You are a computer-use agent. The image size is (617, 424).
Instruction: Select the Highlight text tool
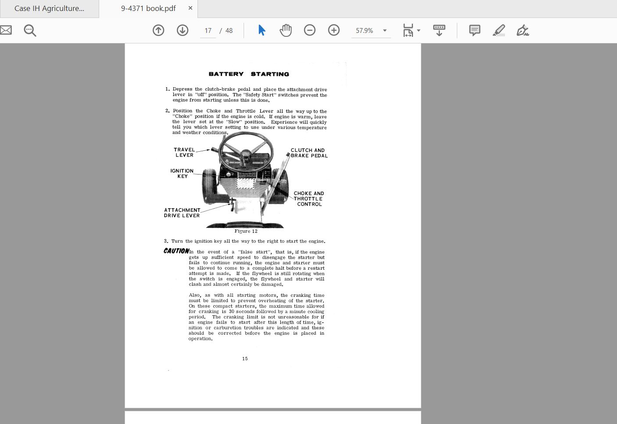point(499,30)
